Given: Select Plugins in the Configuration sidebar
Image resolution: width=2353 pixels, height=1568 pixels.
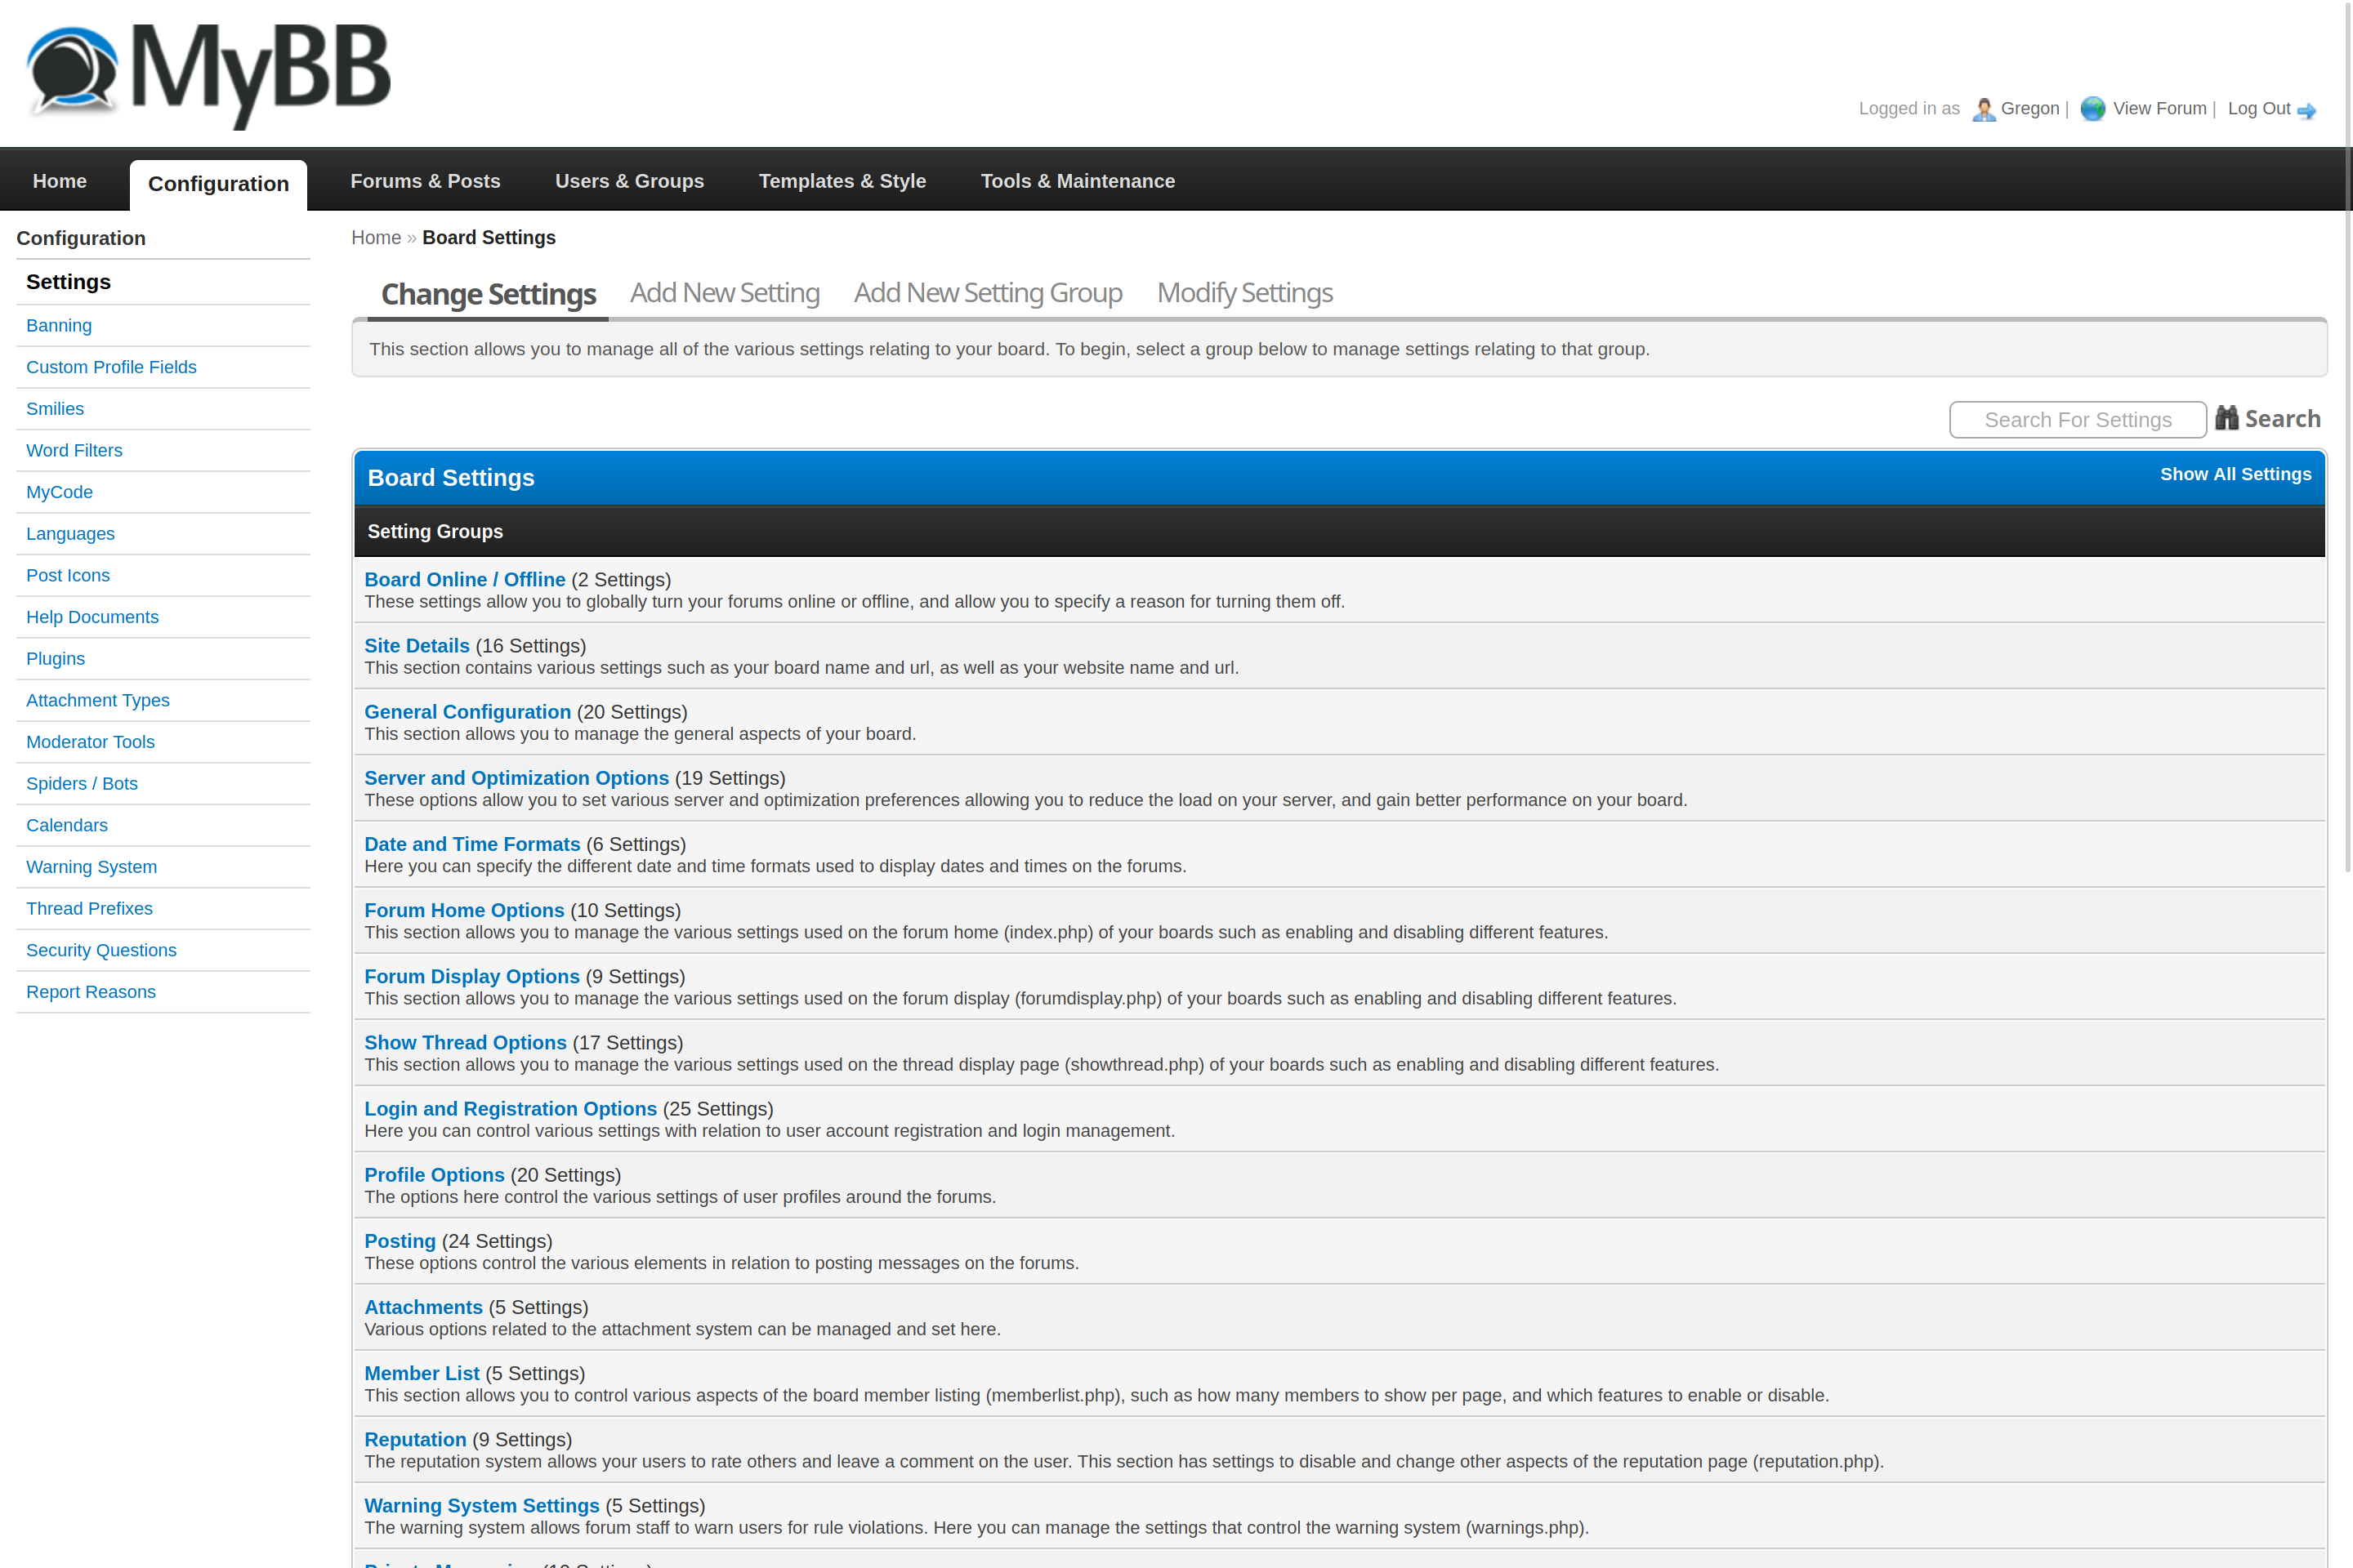Looking at the screenshot, I should click(x=55, y=659).
